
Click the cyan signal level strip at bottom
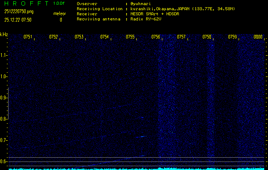tap(136, 169)
